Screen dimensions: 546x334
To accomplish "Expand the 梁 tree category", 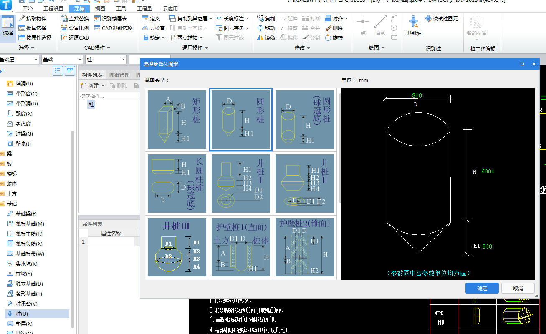I will [2, 153].
